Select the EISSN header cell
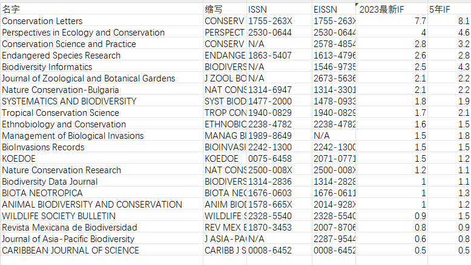 pos(334,9)
